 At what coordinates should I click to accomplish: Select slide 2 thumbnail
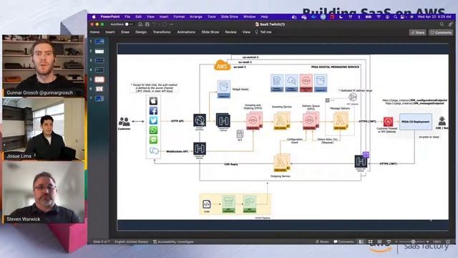(x=99, y=51)
